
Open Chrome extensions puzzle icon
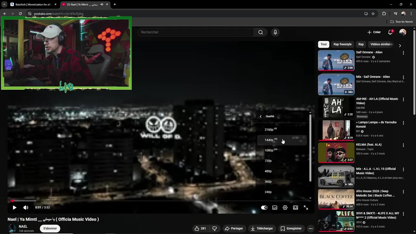tap(384, 14)
